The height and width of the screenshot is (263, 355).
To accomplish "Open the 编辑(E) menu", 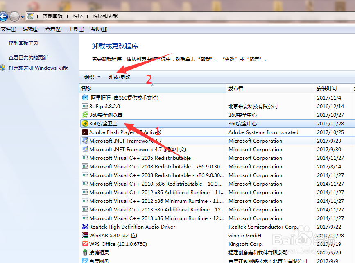I will point(31,29).
